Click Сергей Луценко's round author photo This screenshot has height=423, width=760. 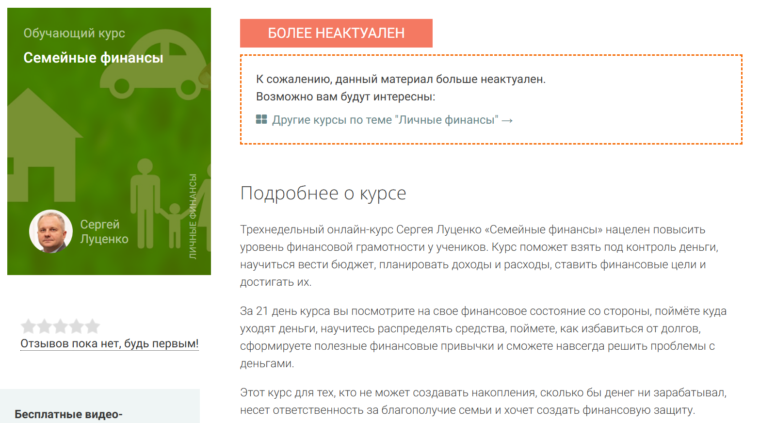[51, 231]
